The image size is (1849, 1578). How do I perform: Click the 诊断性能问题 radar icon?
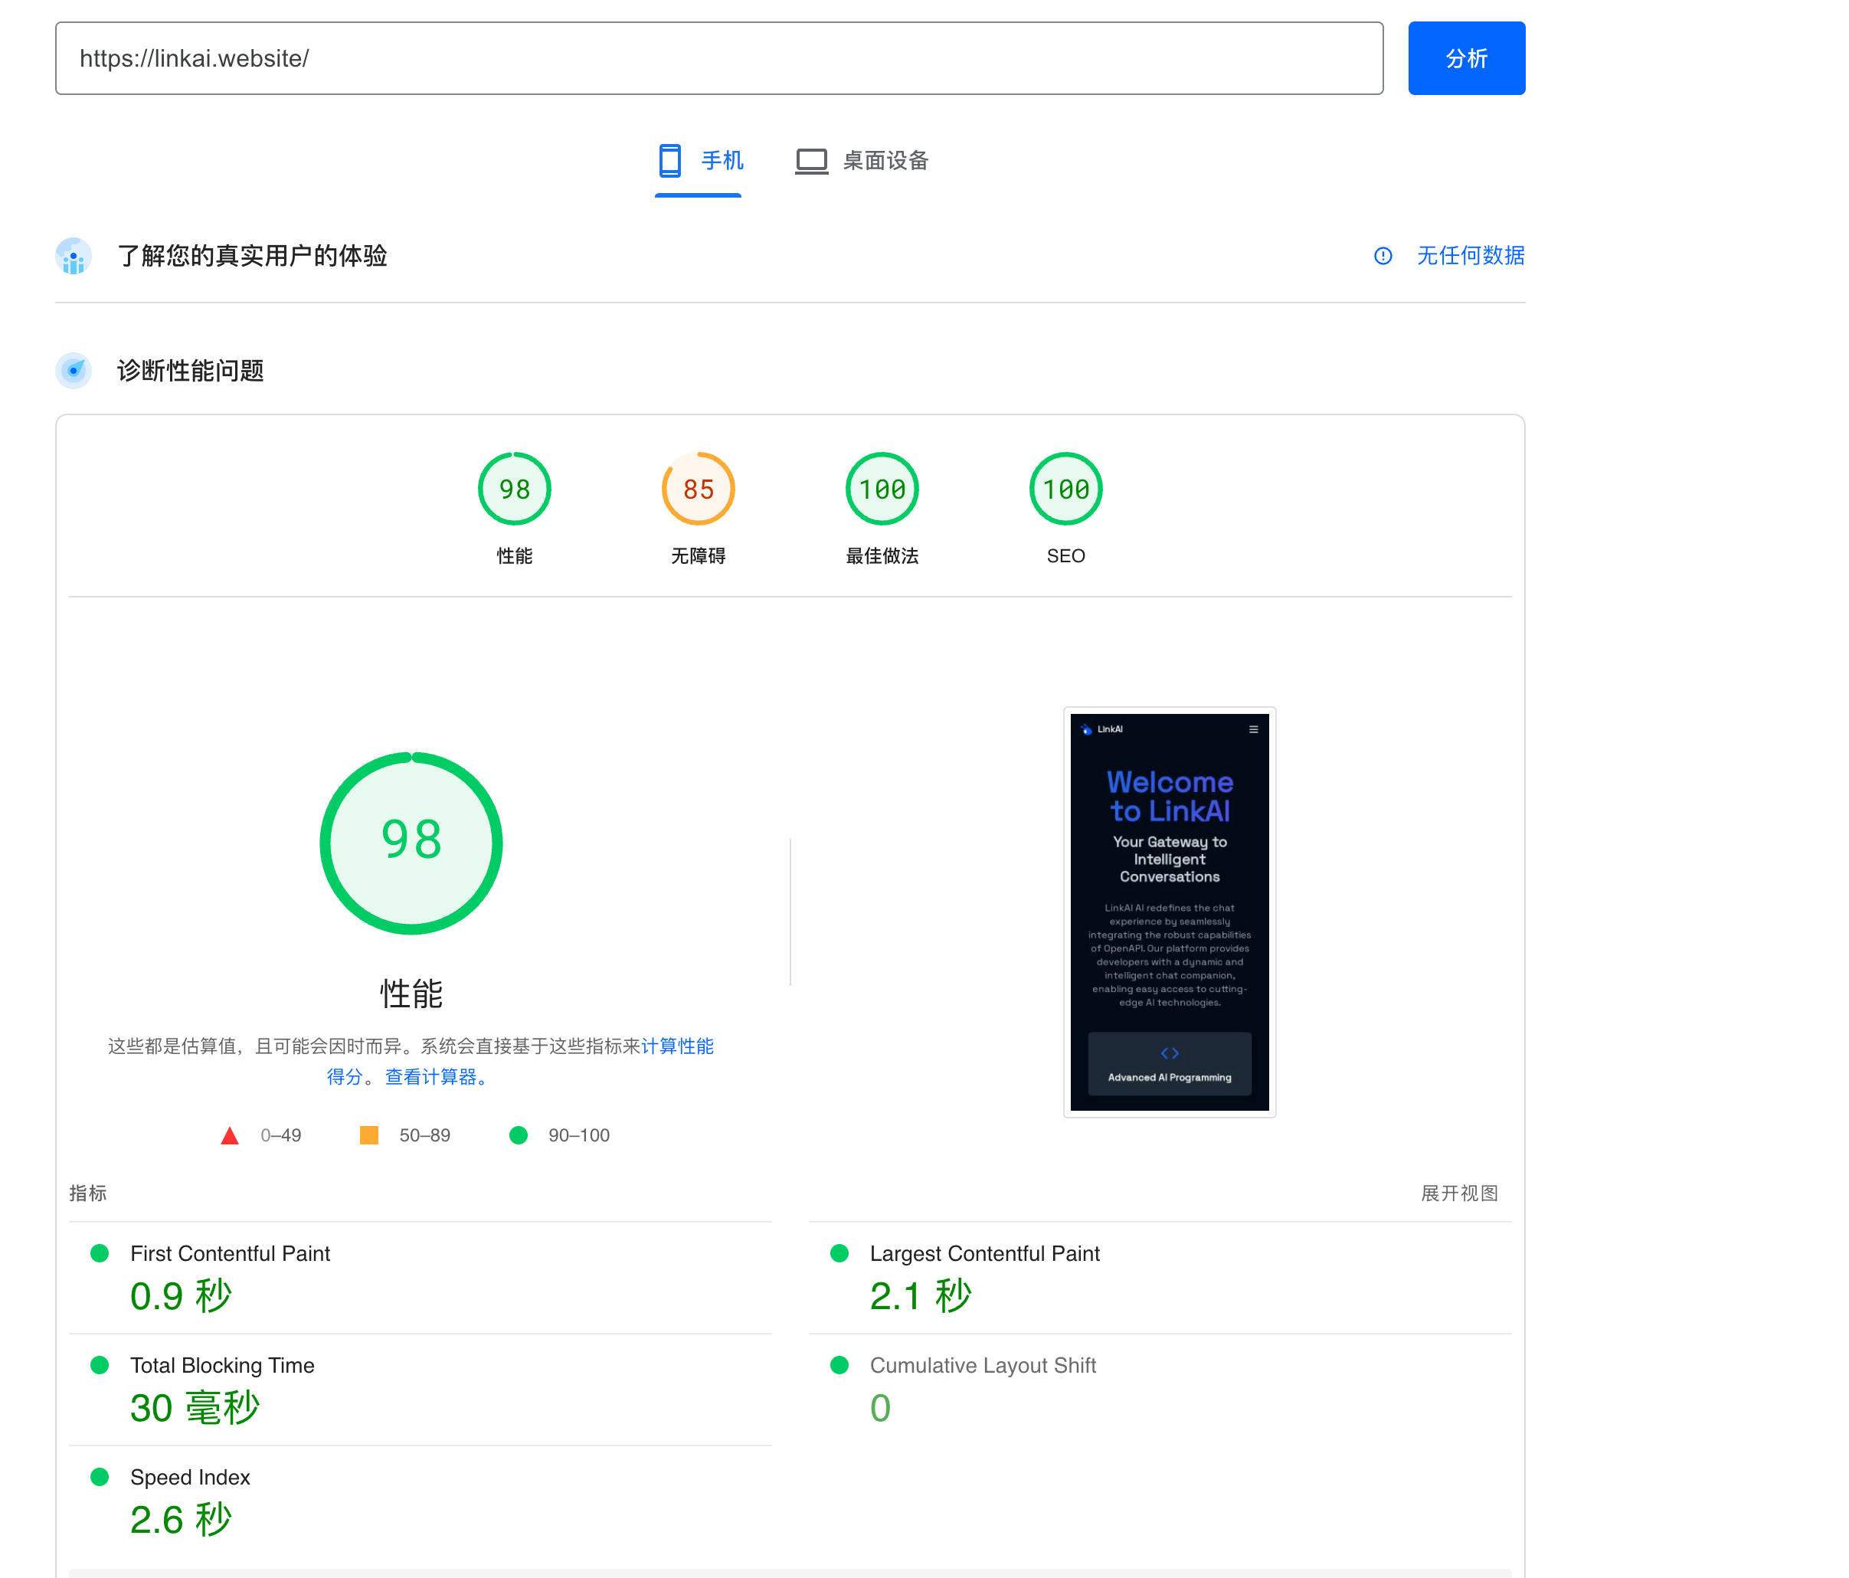[74, 371]
